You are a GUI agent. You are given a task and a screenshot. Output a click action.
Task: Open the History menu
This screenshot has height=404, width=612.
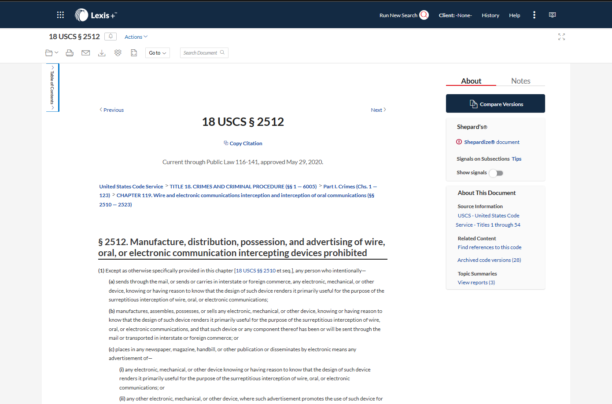click(x=490, y=15)
